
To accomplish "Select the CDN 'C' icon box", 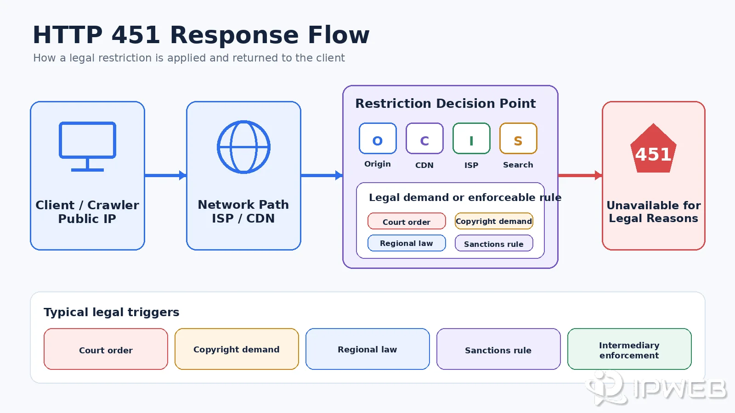I will (424, 138).
